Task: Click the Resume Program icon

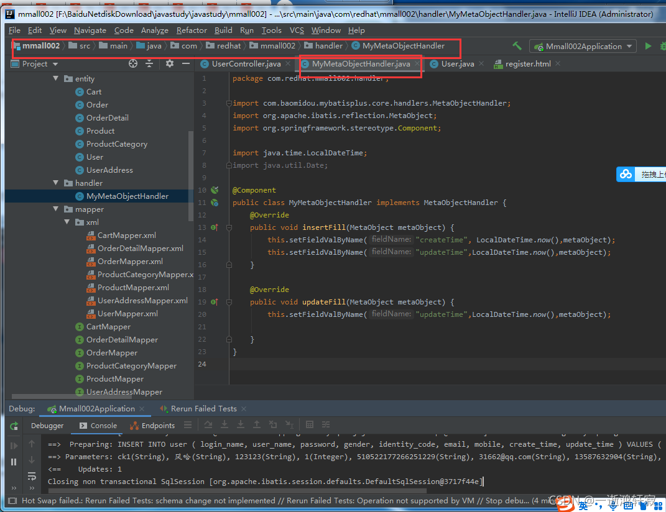Action: [x=14, y=446]
